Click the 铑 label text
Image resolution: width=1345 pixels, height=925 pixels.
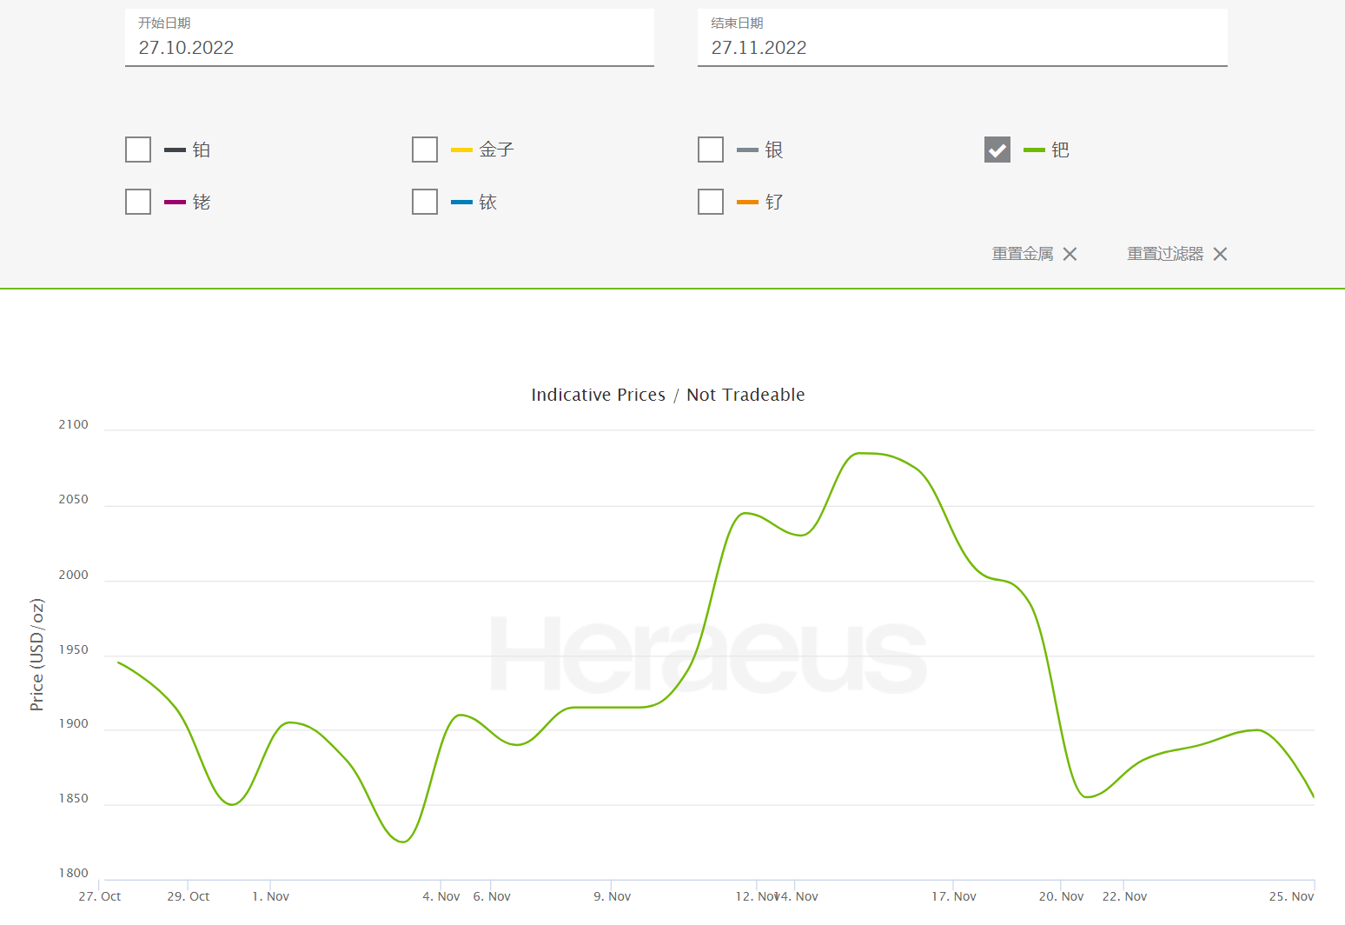point(202,202)
